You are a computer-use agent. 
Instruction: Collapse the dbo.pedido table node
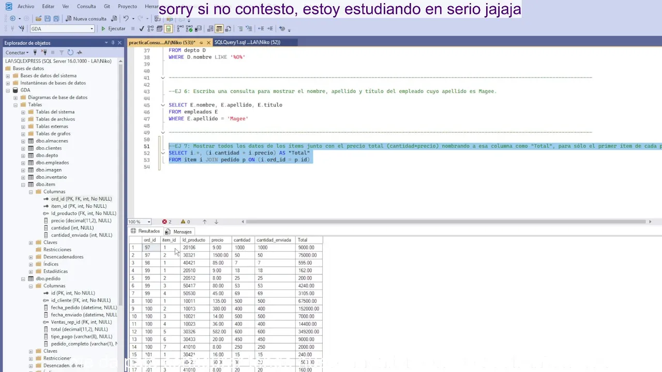(x=23, y=278)
